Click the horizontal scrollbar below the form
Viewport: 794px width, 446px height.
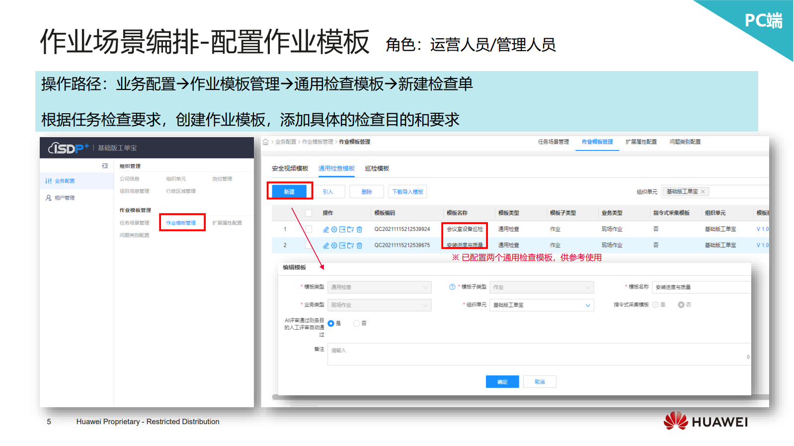point(520,397)
